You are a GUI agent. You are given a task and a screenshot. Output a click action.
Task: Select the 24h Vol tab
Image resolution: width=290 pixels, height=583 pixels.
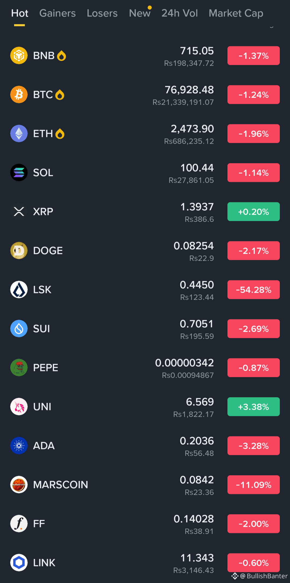click(180, 13)
